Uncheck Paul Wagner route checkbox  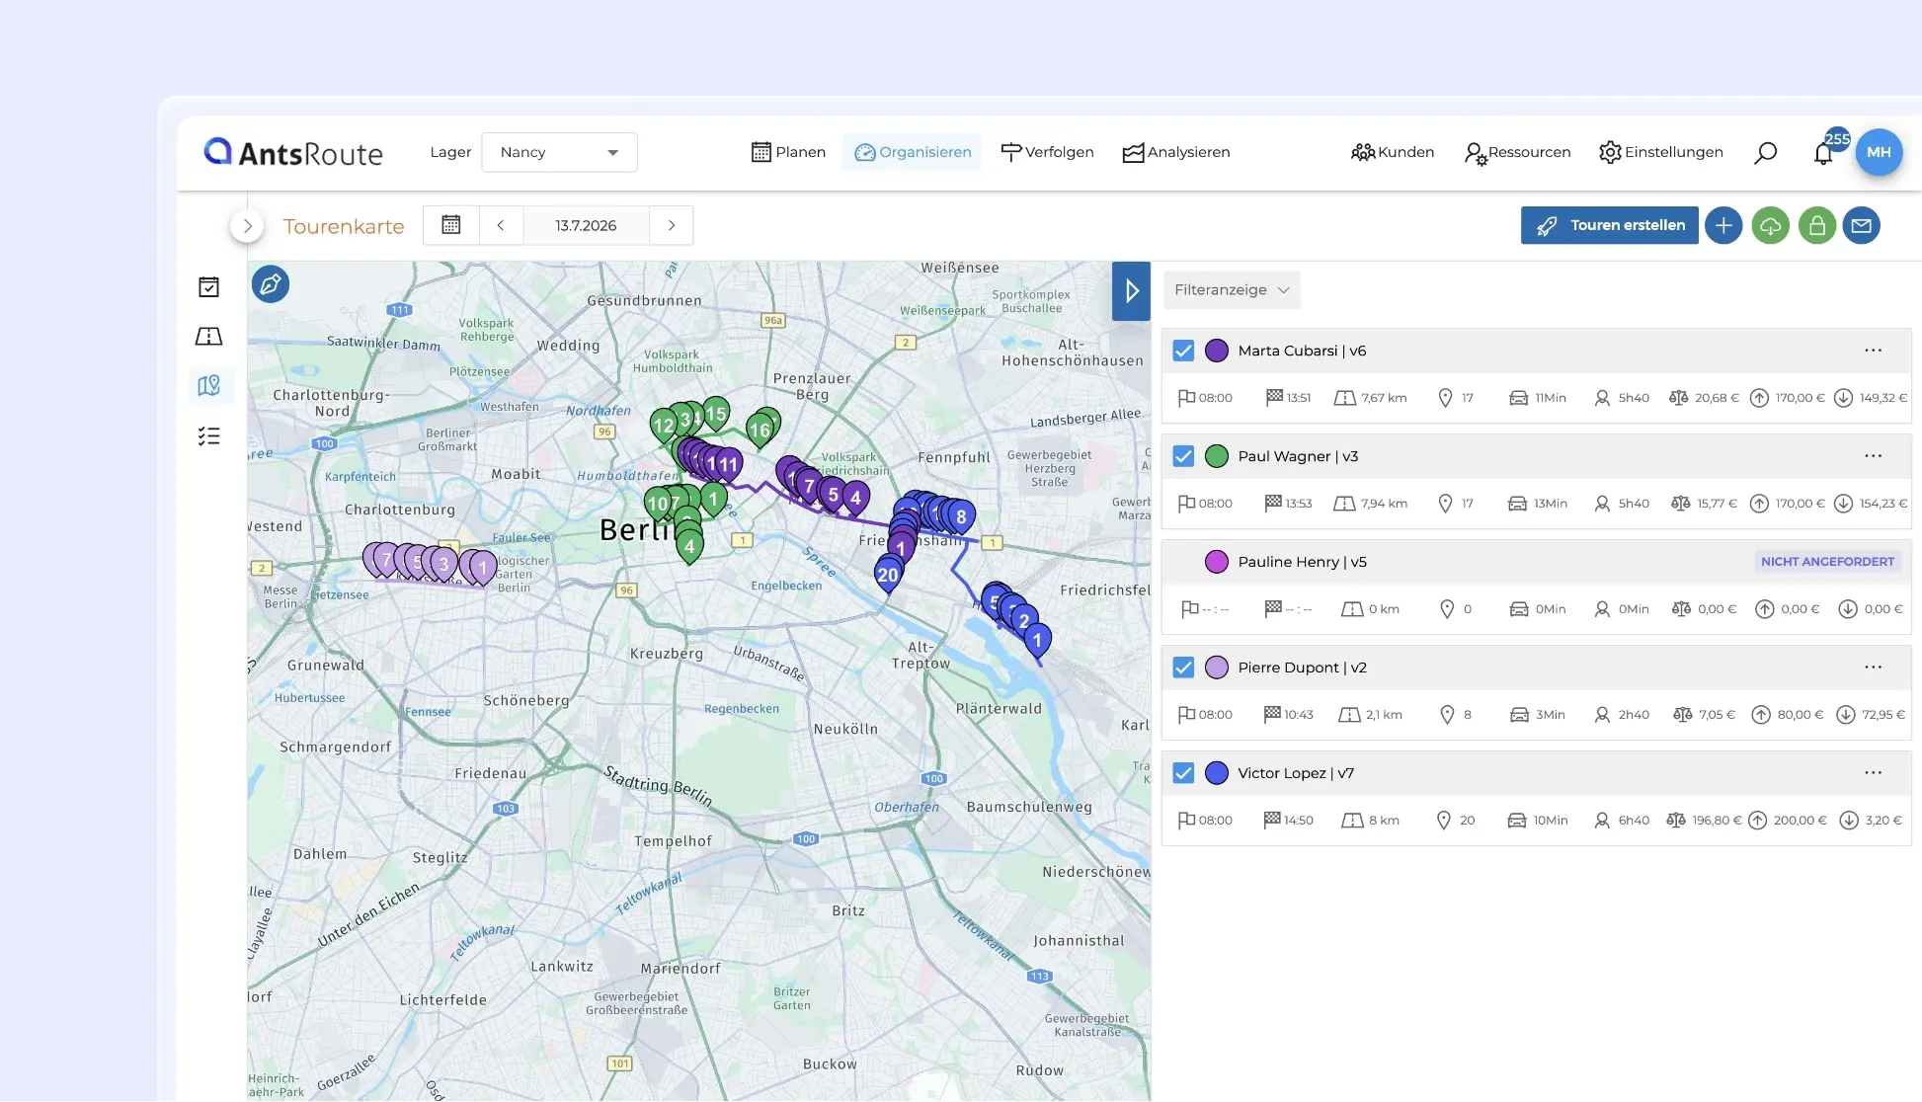tap(1183, 456)
